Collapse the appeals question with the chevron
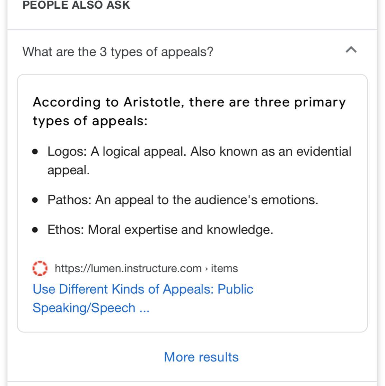This screenshot has height=386, width=385. (x=351, y=50)
